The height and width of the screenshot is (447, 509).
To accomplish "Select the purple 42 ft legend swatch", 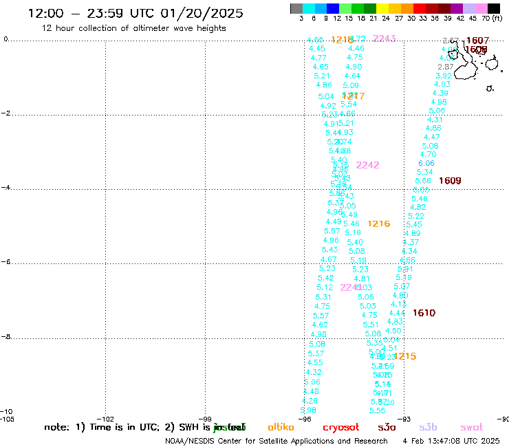I will click(x=457, y=8).
